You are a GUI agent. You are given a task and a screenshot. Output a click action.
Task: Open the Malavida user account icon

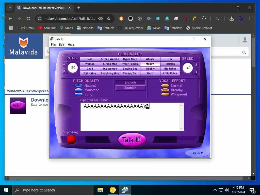click(245, 40)
